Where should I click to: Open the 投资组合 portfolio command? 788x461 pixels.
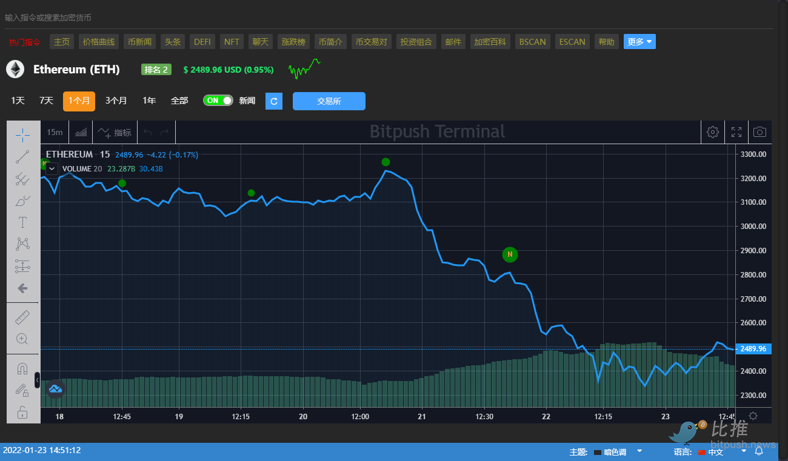(416, 42)
